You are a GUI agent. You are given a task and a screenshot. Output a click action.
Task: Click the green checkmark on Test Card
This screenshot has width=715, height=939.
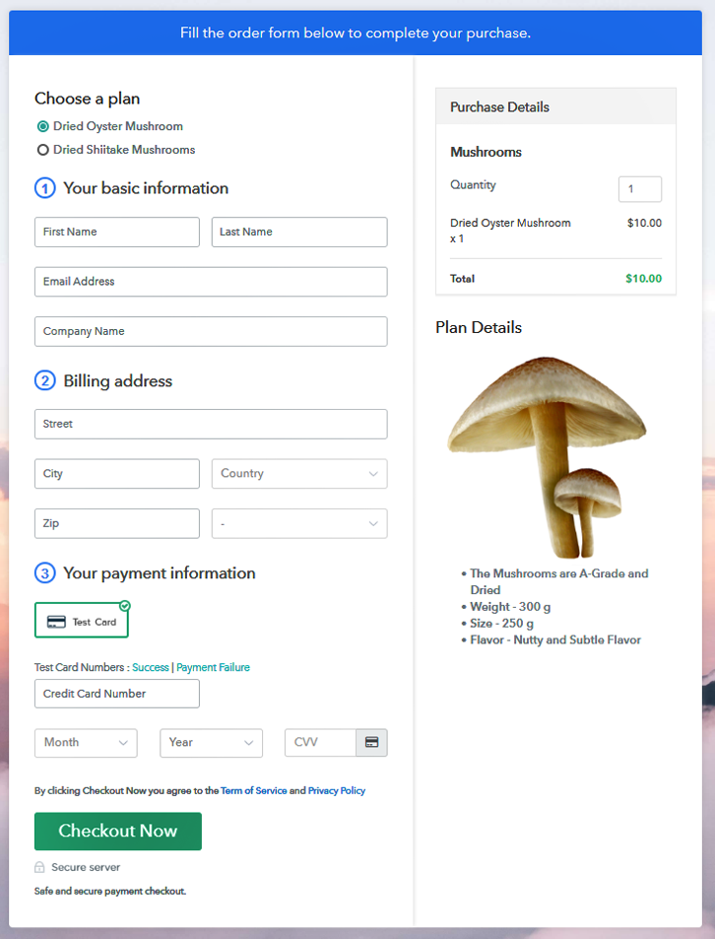[125, 606]
